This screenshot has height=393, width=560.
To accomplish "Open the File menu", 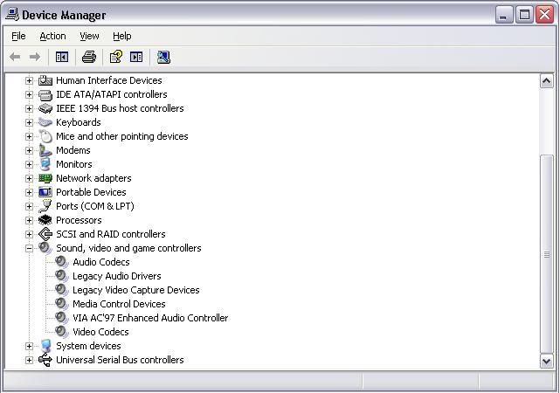I will click(18, 36).
